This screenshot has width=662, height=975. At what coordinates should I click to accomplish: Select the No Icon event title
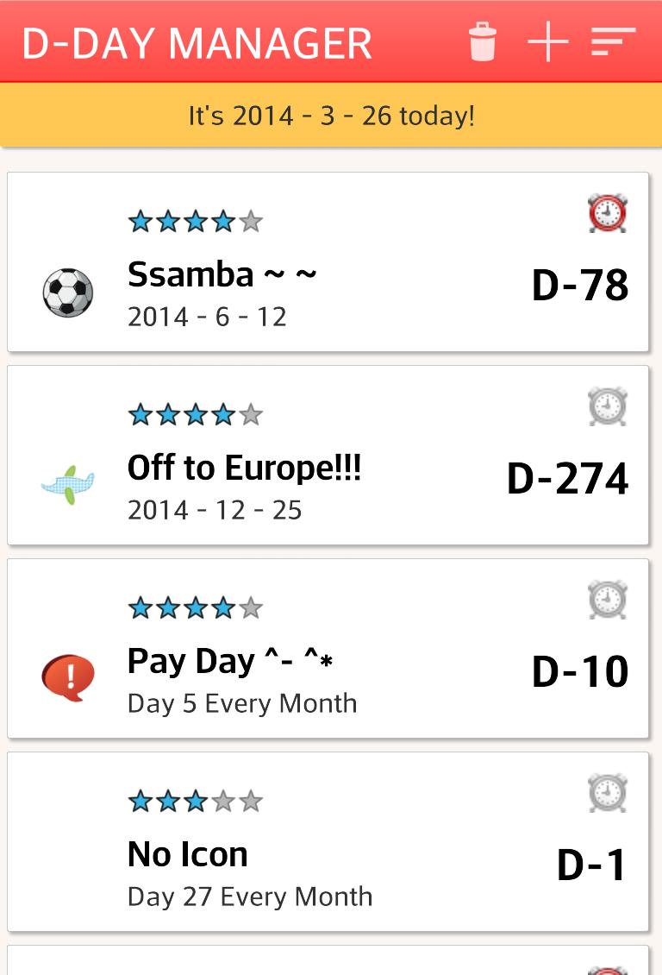187,855
